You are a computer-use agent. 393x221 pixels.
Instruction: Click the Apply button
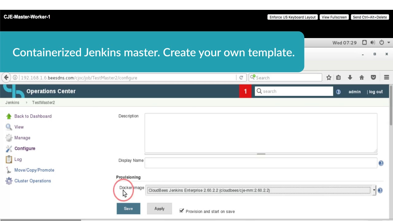point(159,209)
